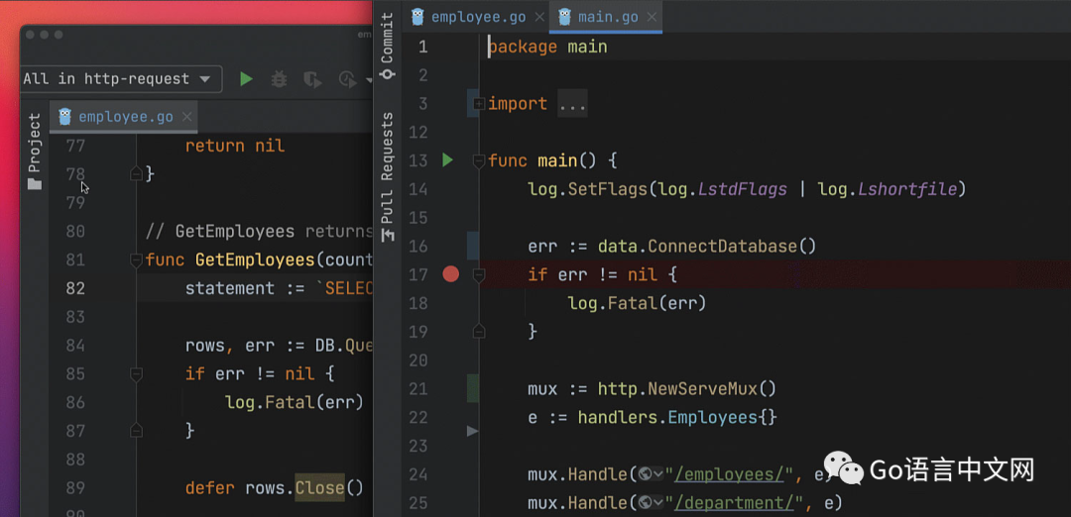Image resolution: width=1071 pixels, height=517 pixels.
Task: Click the Profiler run icon
Action: [347, 79]
